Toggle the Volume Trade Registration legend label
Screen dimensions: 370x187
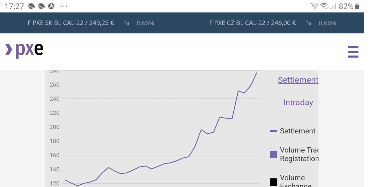[x=299, y=154]
